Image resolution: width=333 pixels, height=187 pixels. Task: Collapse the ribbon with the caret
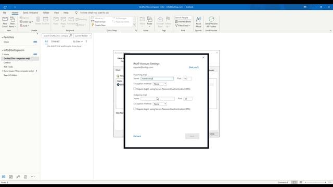tap(330, 31)
